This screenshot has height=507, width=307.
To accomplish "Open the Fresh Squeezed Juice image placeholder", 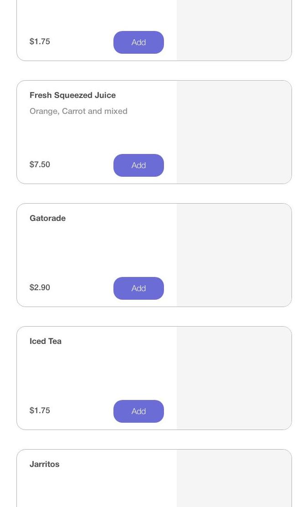I will (234, 132).
